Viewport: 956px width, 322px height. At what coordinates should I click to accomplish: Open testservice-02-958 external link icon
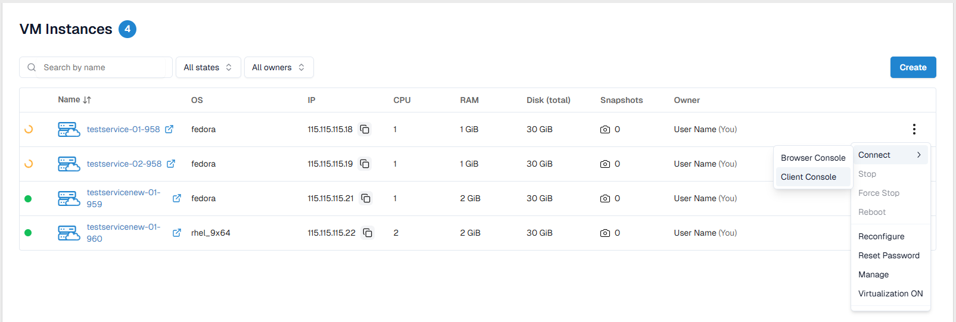[x=171, y=164]
